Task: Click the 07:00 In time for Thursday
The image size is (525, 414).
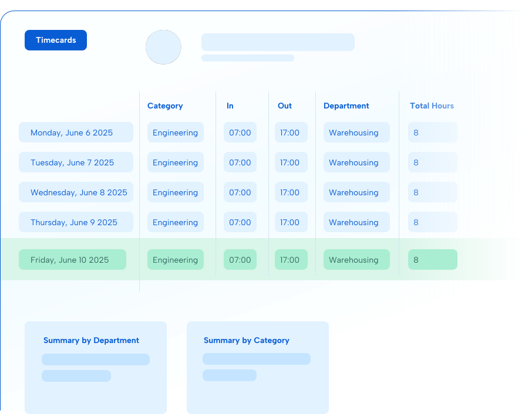Action: tap(240, 222)
